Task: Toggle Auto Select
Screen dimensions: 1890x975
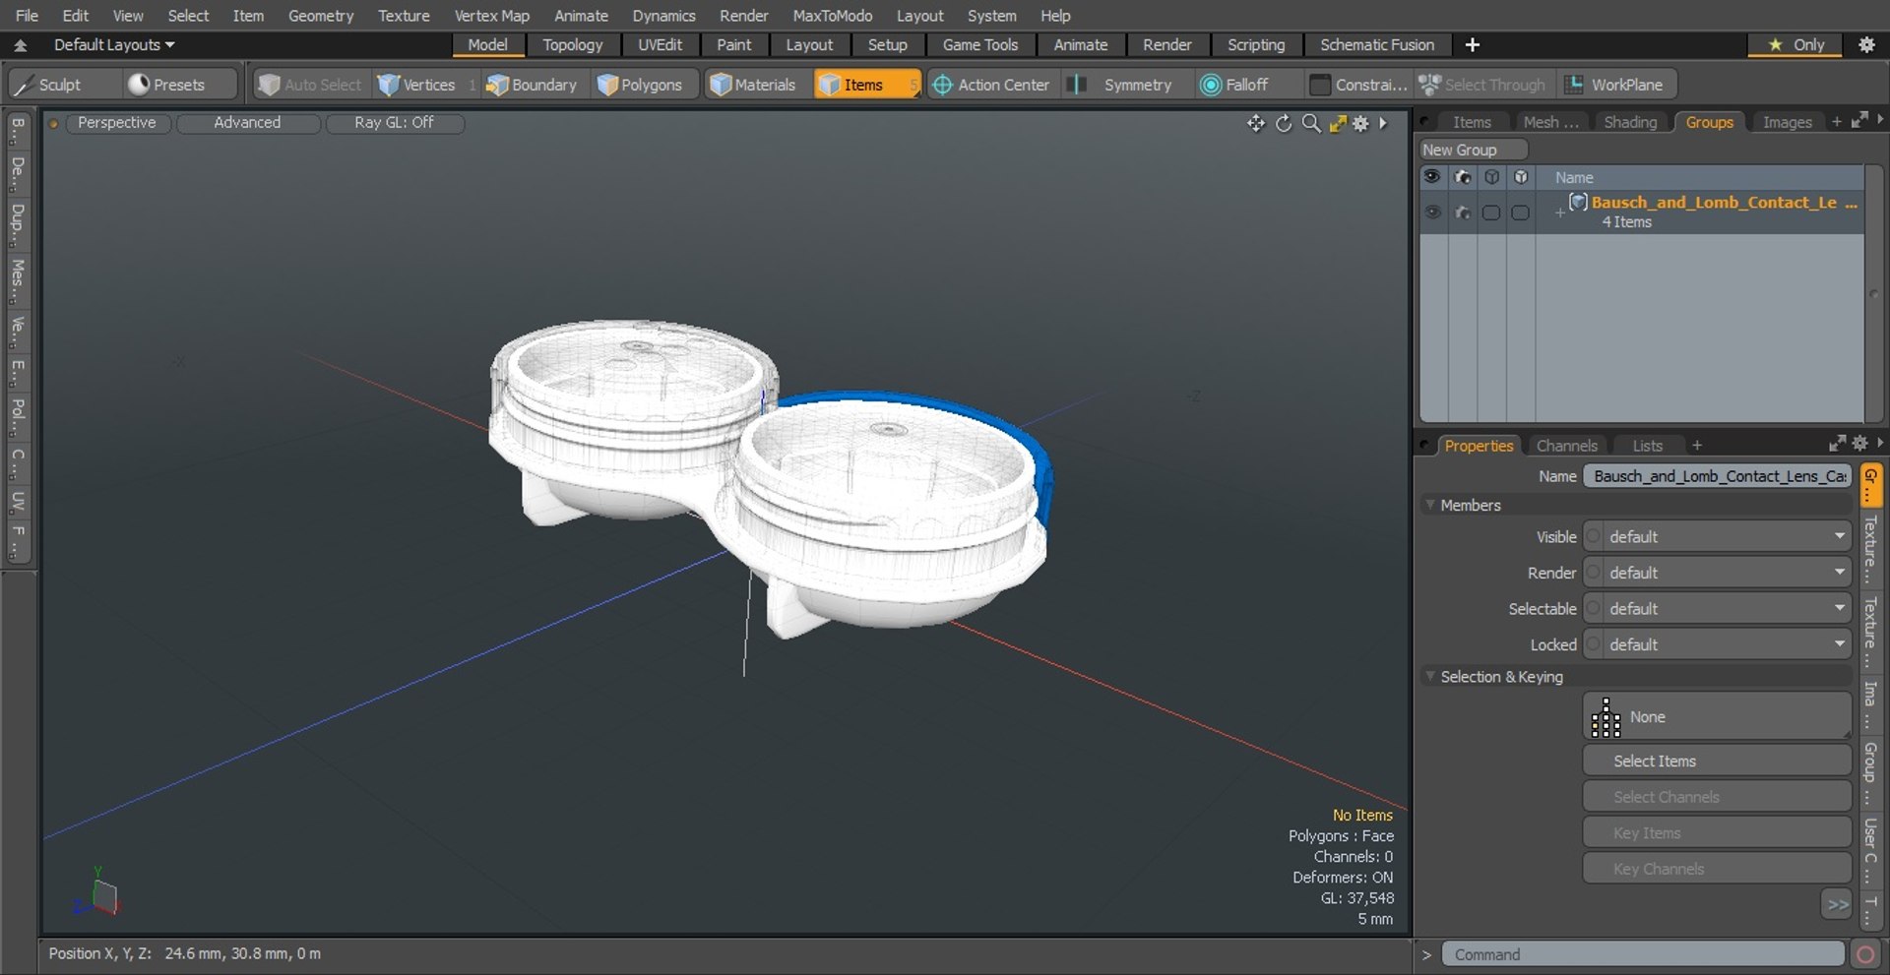Action: 310,85
